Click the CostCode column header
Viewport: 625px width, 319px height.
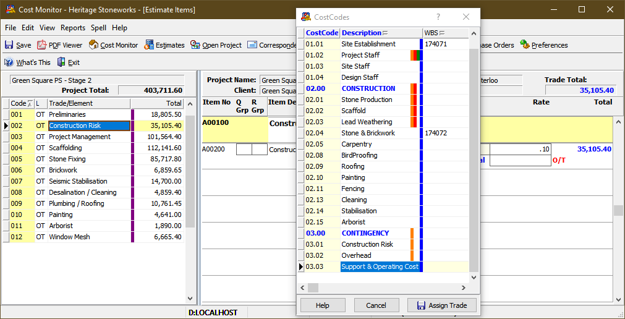[322, 33]
